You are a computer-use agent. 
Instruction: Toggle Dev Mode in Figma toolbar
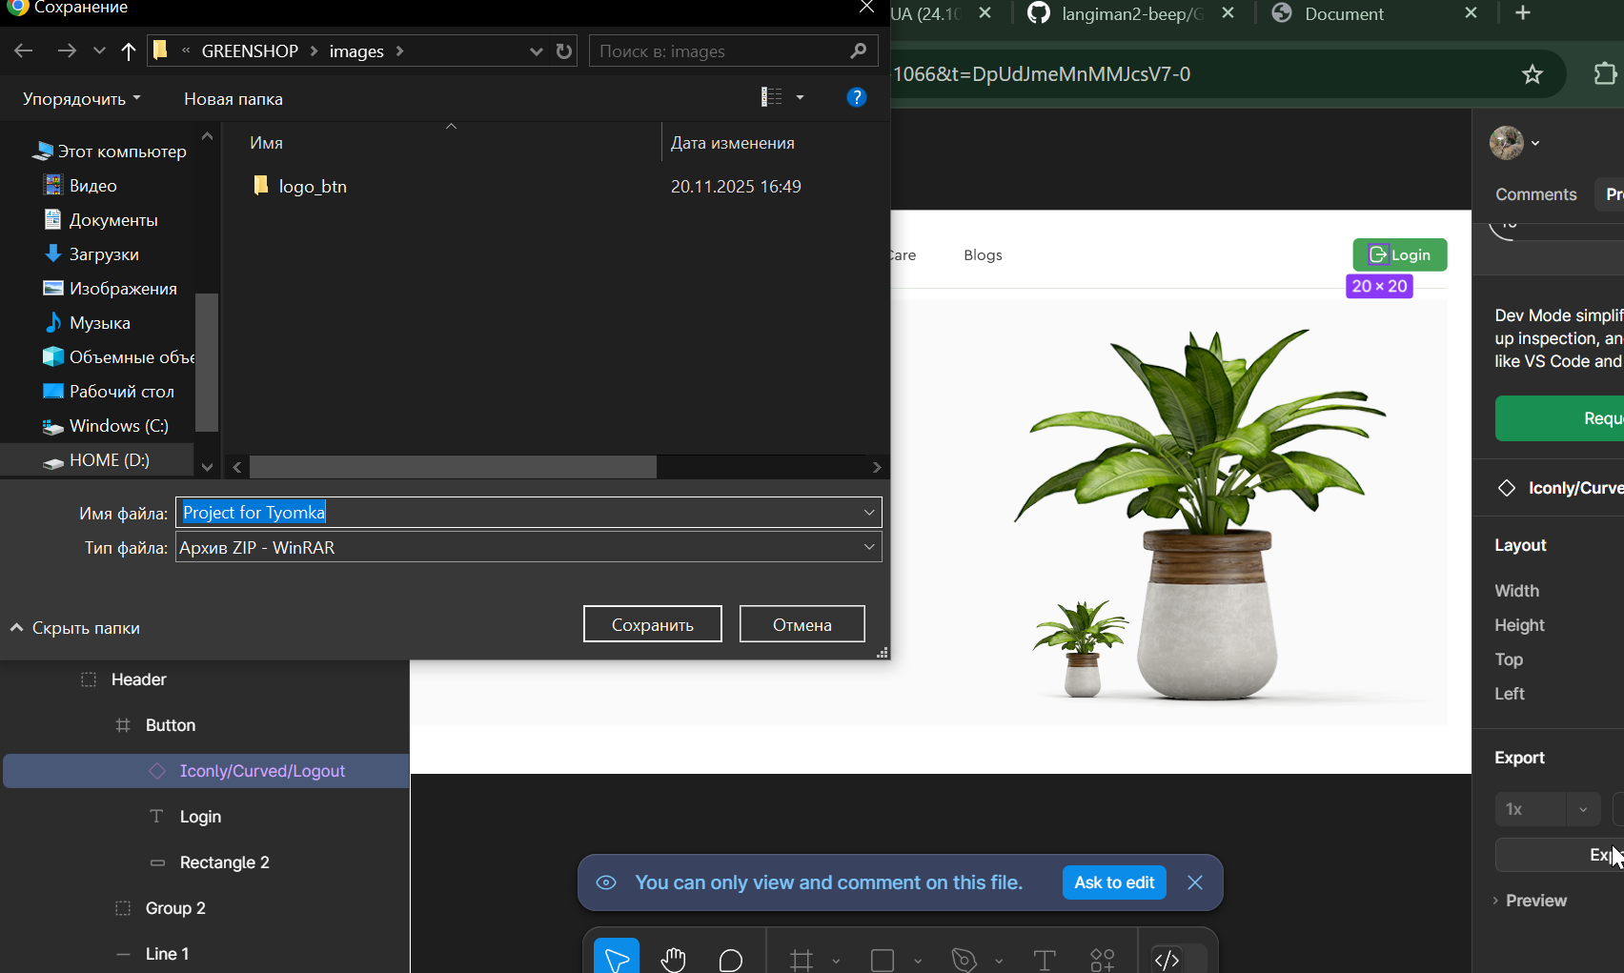[1167, 960]
